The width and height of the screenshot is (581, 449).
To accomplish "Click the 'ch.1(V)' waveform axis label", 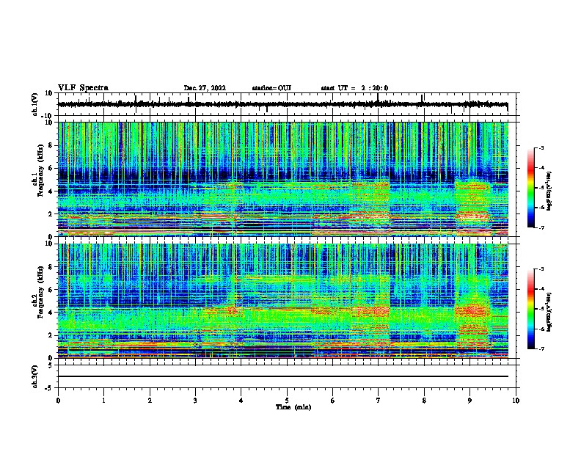I will [35, 104].
